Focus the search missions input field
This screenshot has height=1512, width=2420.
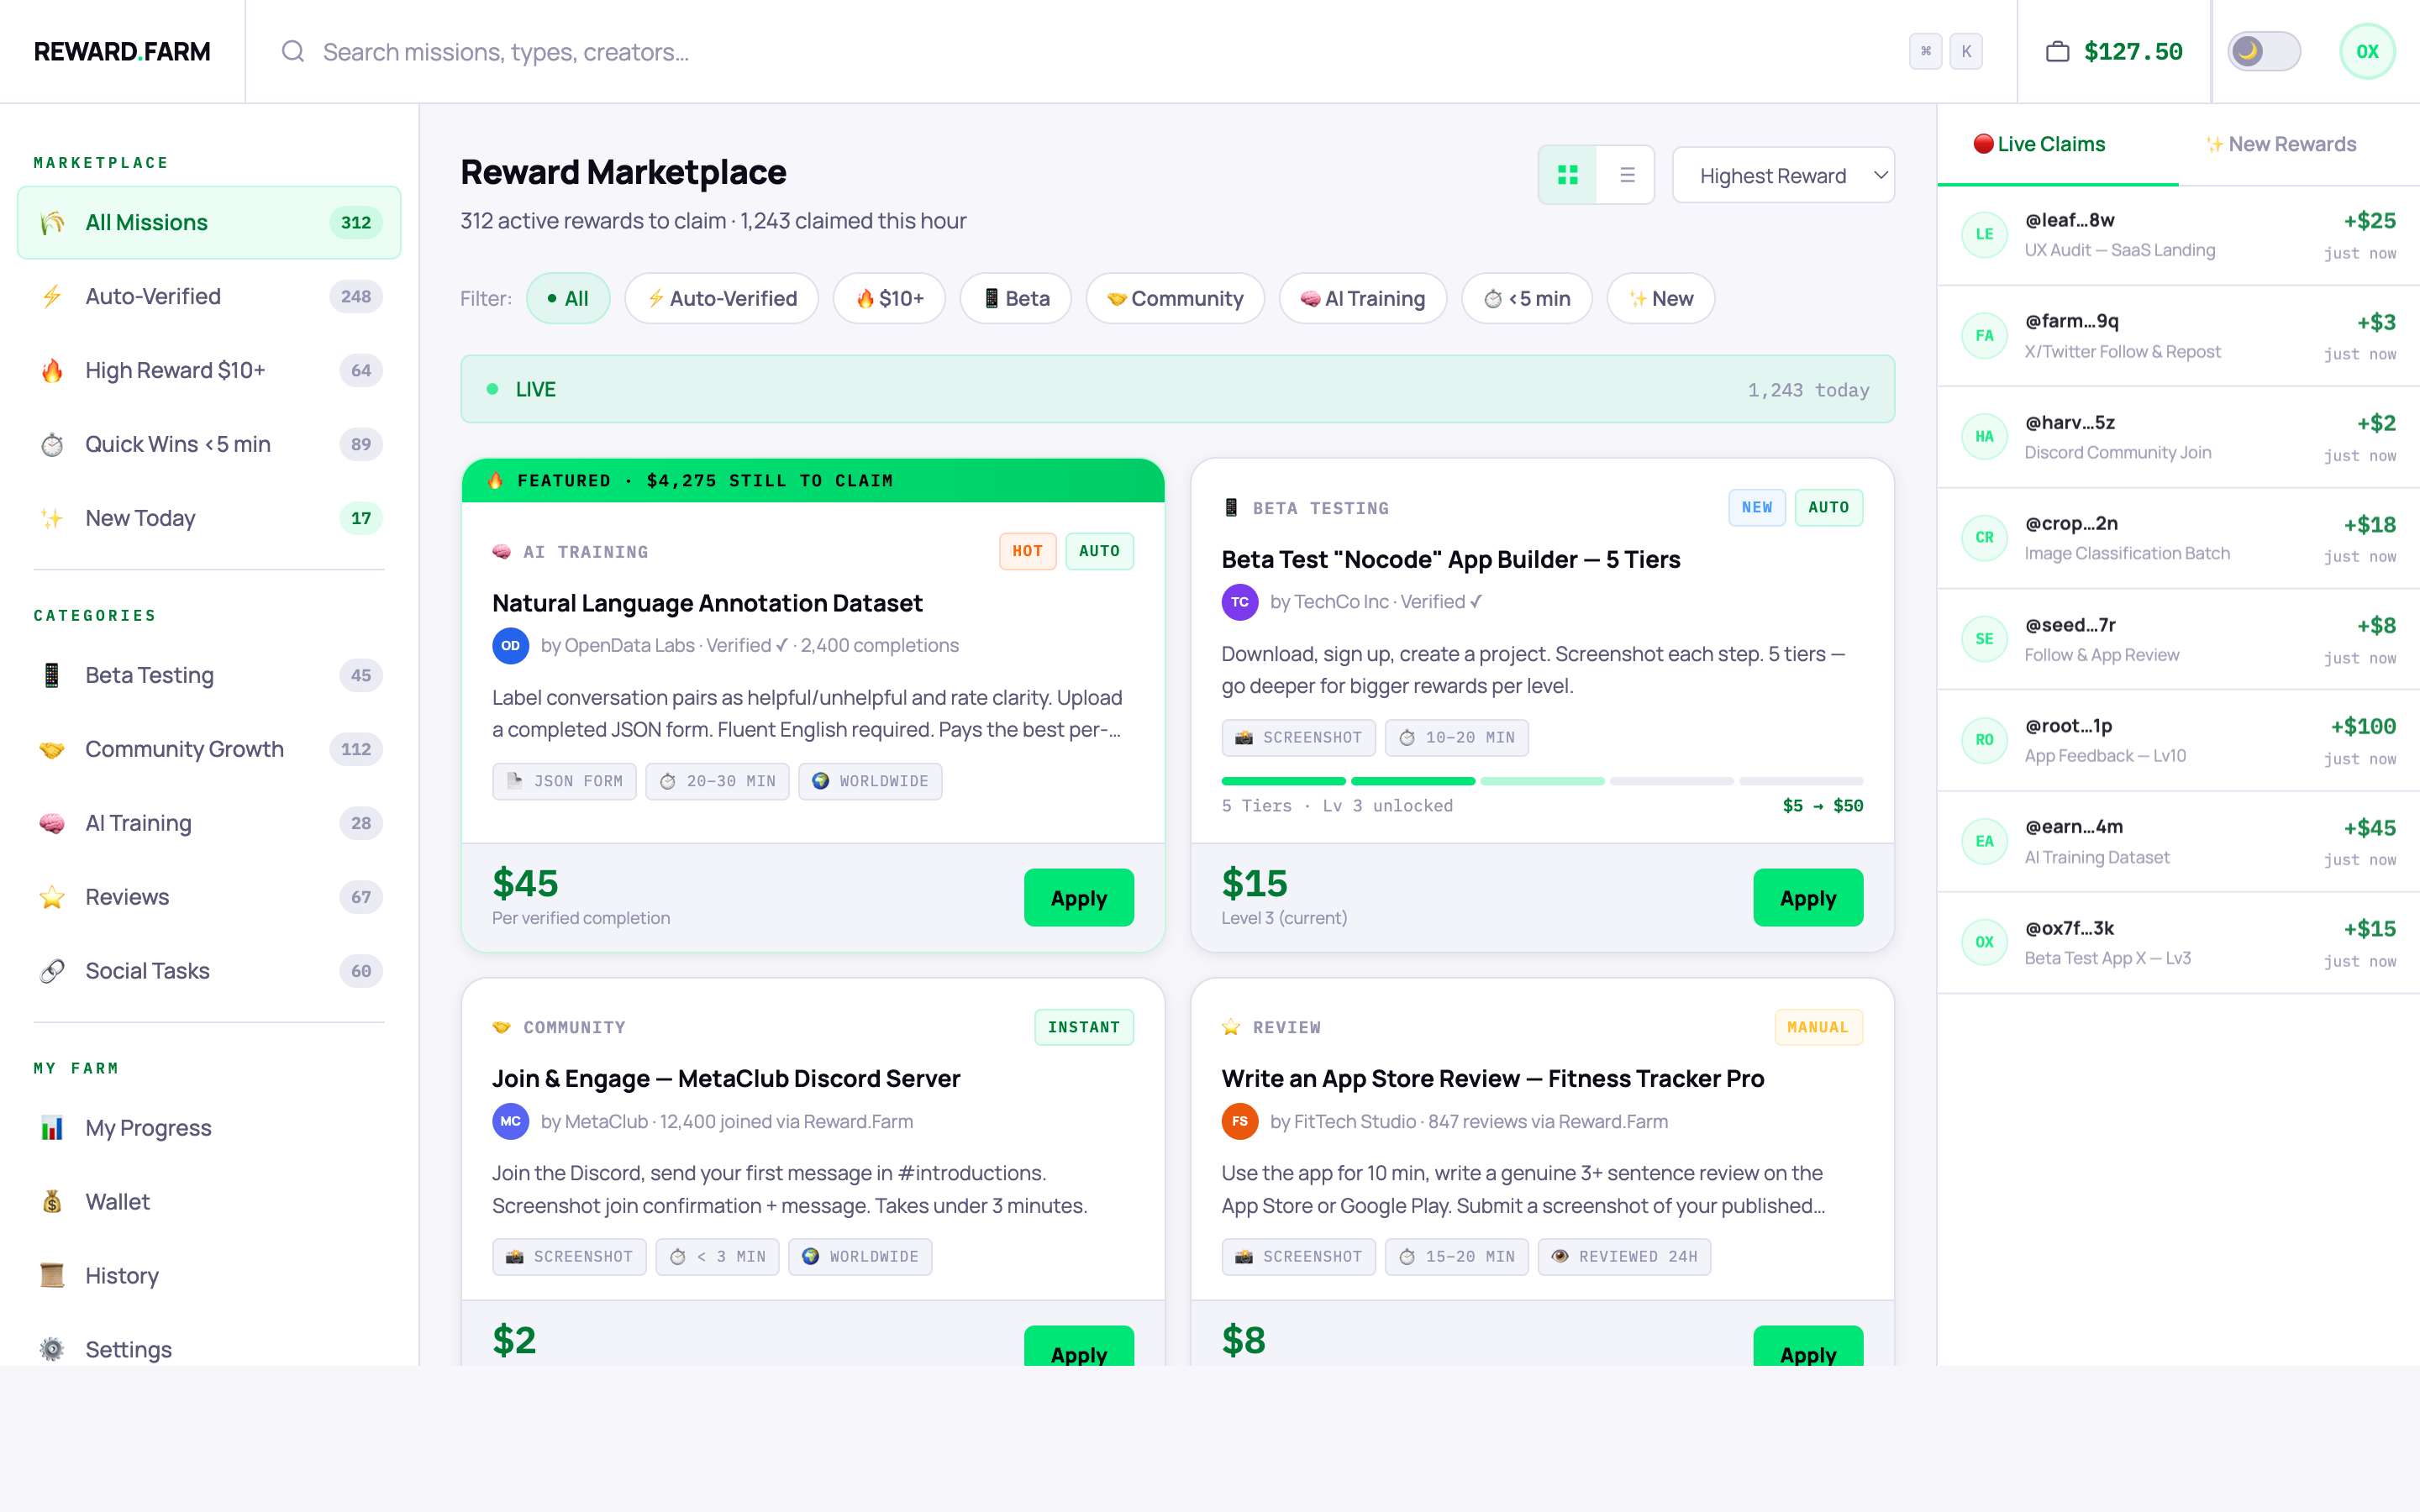point(1000,51)
